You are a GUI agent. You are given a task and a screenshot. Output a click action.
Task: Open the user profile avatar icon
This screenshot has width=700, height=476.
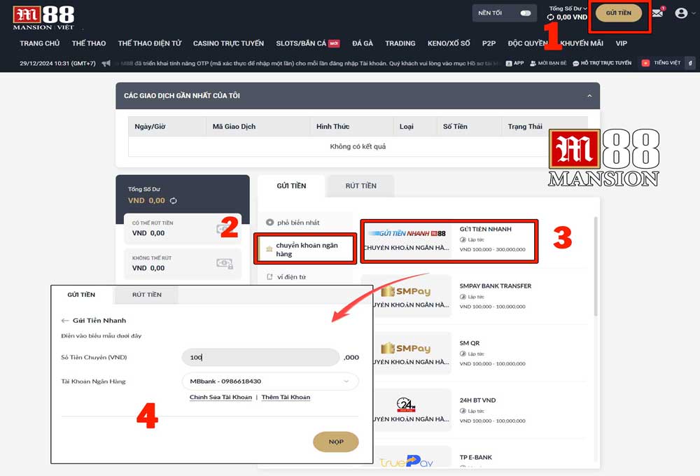681,13
